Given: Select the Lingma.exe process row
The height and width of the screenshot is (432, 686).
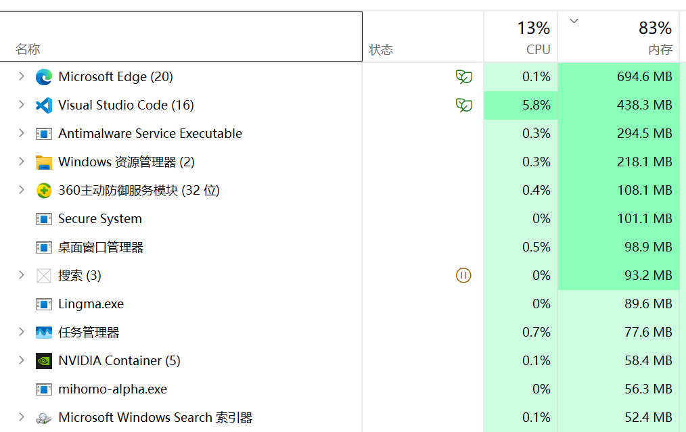Looking at the screenshot, I should [x=340, y=304].
